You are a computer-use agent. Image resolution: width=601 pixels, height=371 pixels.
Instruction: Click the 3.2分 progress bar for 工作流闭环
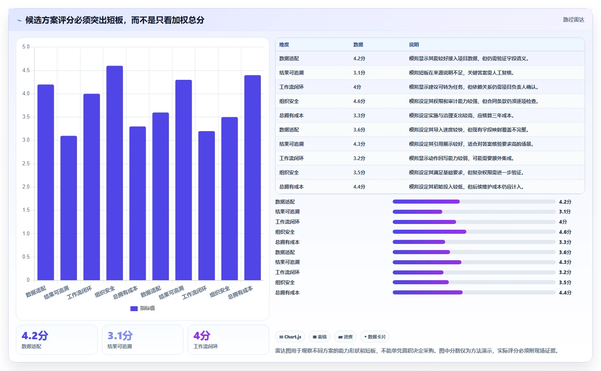point(474,272)
